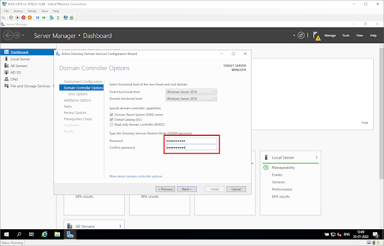Click the Turn Off VM toolbar icon

[17, 17]
